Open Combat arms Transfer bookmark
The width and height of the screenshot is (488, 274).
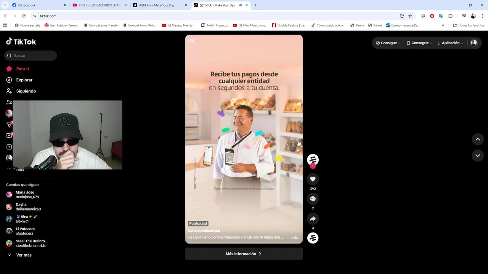click(x=101, y=25)
